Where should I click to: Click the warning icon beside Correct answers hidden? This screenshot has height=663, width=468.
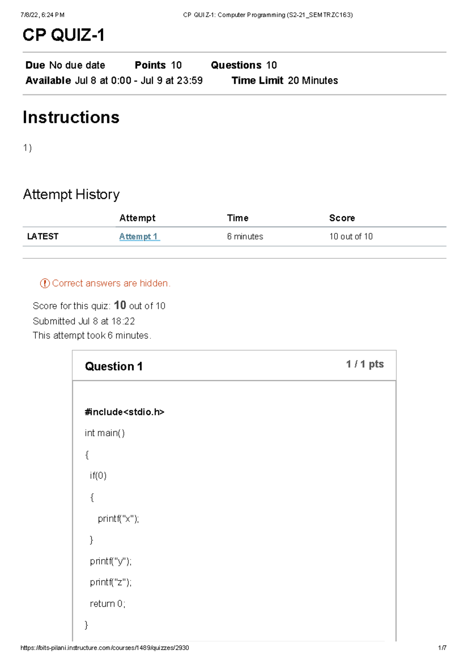coord(45,283)
